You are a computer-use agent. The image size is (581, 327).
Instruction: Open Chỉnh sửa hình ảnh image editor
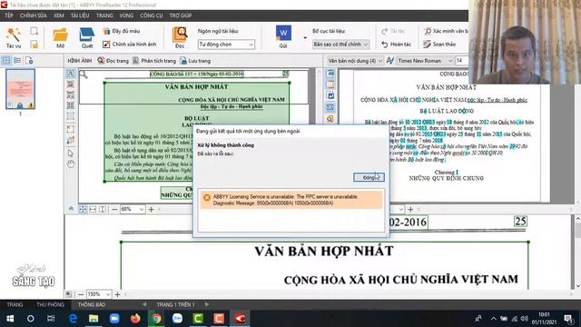point(129,45)
